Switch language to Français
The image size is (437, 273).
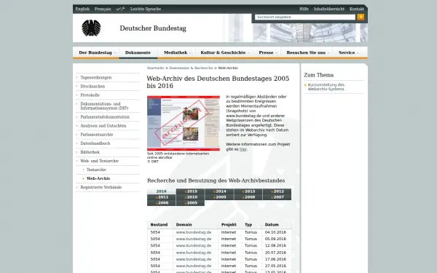(103, 9)
